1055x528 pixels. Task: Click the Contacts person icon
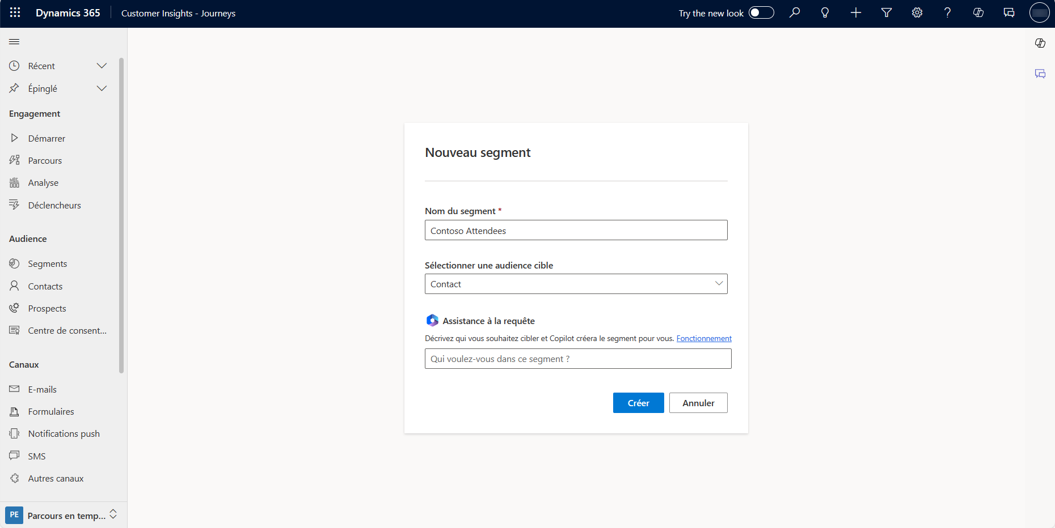click(14, 286)
